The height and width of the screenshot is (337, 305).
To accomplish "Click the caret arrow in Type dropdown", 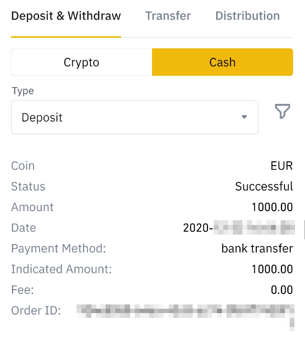I will (x=244, y=117).
